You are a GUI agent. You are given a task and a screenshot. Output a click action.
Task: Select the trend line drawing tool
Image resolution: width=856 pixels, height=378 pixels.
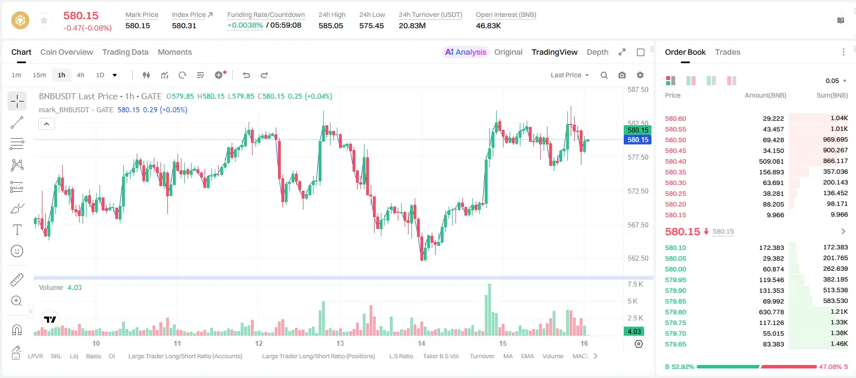pyautogui.click(x=17, y=122)
